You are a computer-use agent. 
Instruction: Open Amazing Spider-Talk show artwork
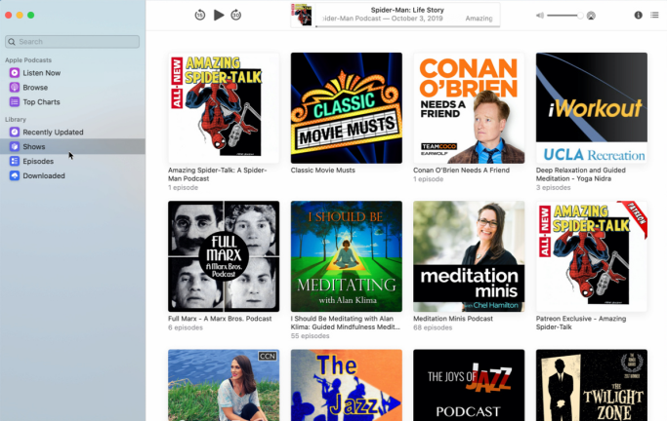point(224,108)
